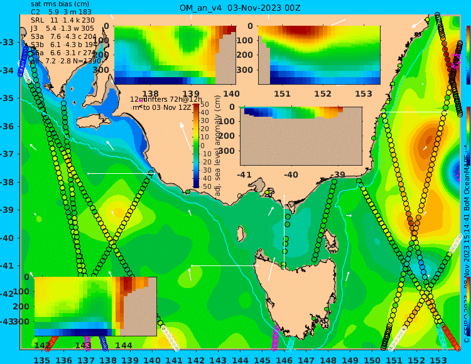Screen dimensions: 471x364
Task: Click longitude label 150 on the bottom axis
Action: click(x=372, y=360)
